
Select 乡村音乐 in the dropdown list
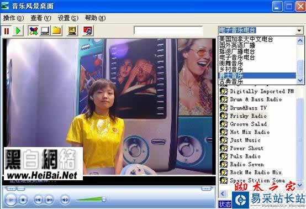257,69
